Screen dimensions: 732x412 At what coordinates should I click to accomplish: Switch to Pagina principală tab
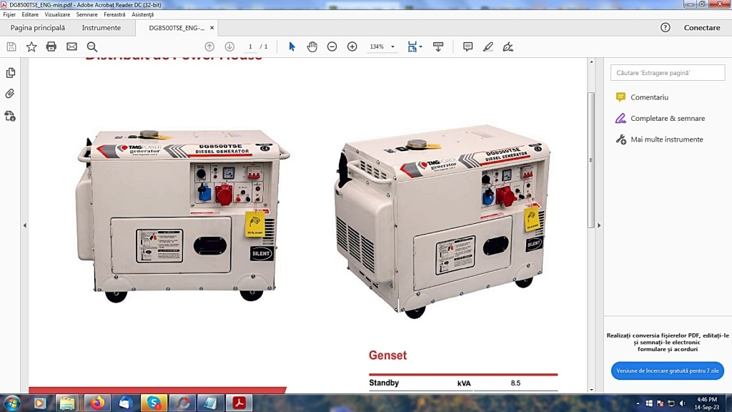38,28
